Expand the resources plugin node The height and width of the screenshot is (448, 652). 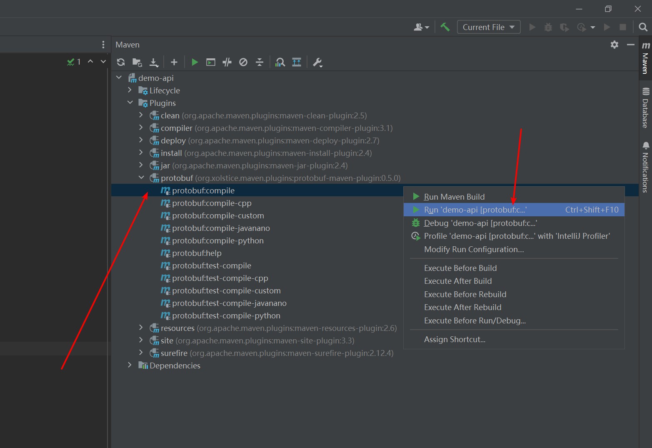[141, 328]
